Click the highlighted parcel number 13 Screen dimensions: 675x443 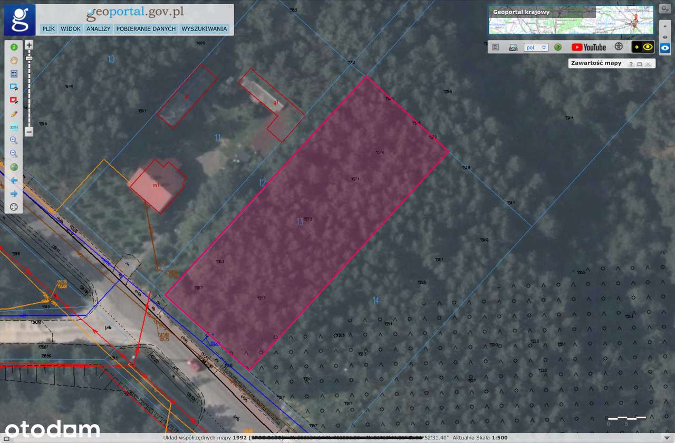300,222
